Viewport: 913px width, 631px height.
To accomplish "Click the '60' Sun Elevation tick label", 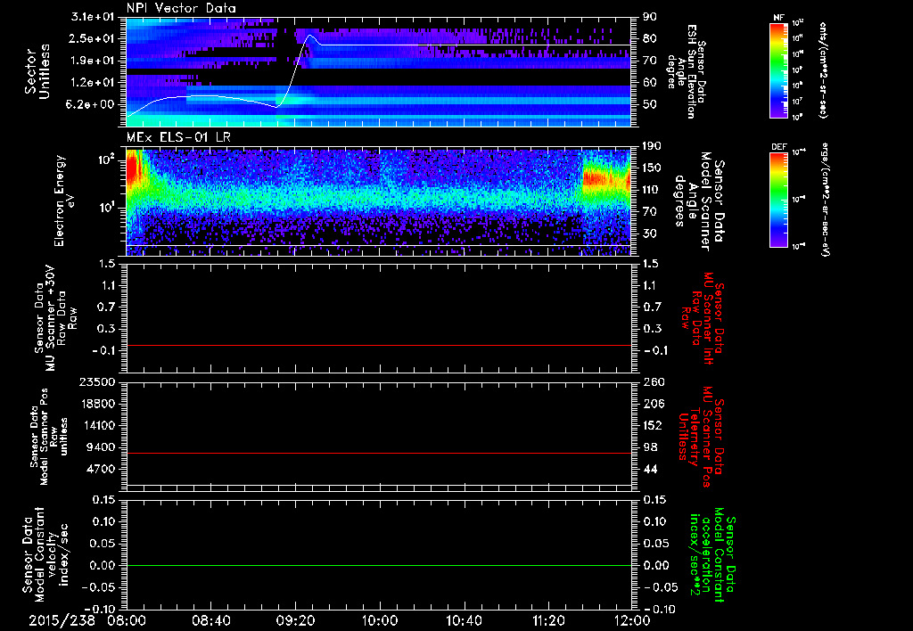I will point(649,82).
